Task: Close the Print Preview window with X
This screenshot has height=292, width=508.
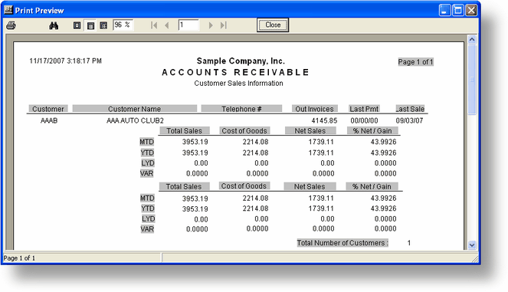Action: 471,11
